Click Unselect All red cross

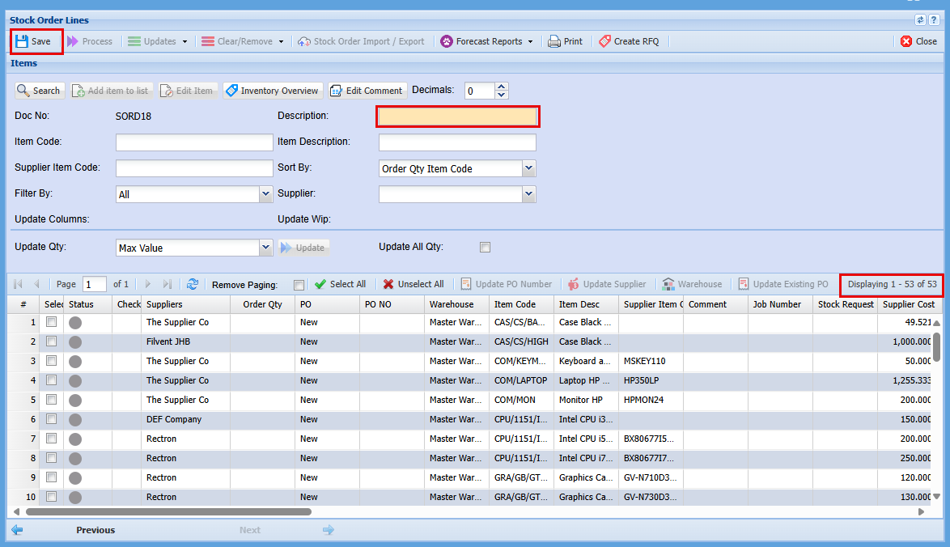[388, 284]
